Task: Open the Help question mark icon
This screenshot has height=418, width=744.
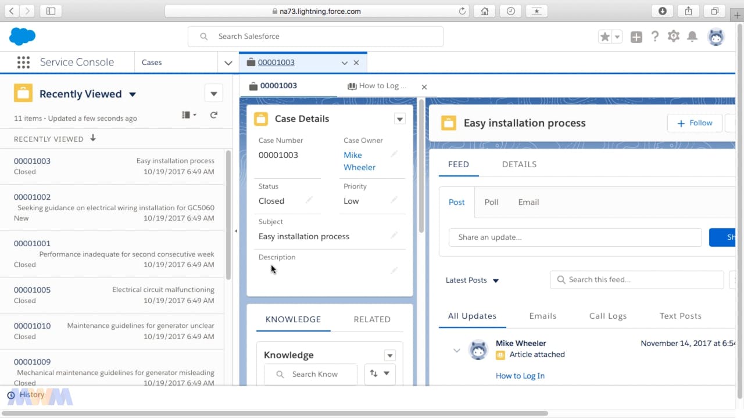Action: pyautogui.click(x=655, y=37)
